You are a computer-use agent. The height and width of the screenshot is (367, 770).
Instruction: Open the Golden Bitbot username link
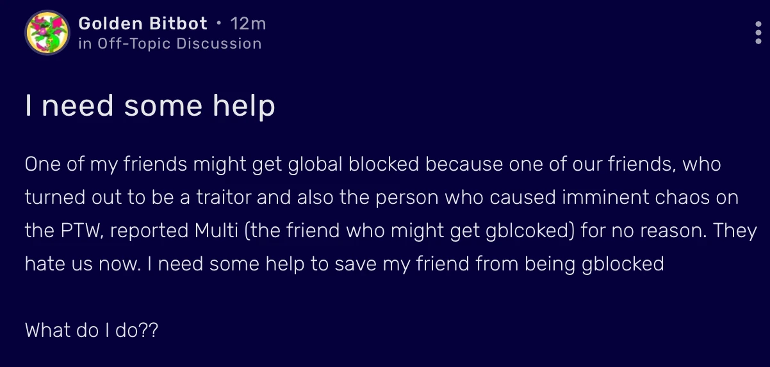coord(143,24)
